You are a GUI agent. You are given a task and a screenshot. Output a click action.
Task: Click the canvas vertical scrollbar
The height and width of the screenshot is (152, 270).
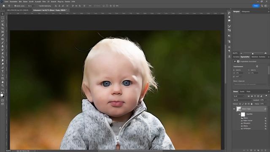click(x=225, y=64)
